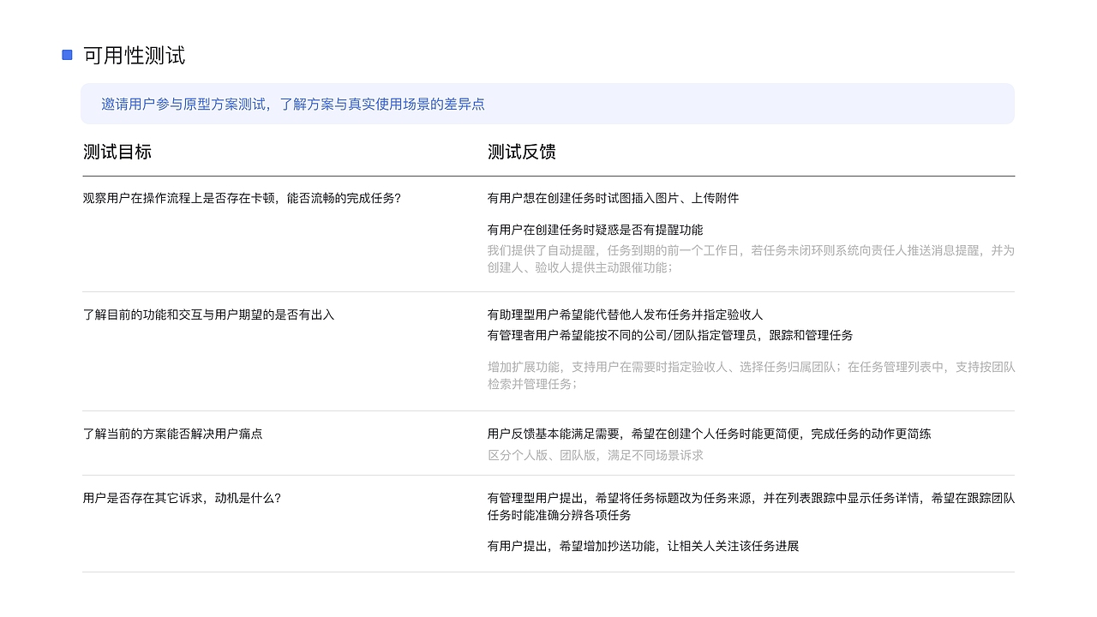Select the heading 可用性测试

[x=135, y=56]
